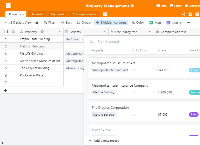Click the Air China tenant chip
The image size is (200, 146).
72,39
